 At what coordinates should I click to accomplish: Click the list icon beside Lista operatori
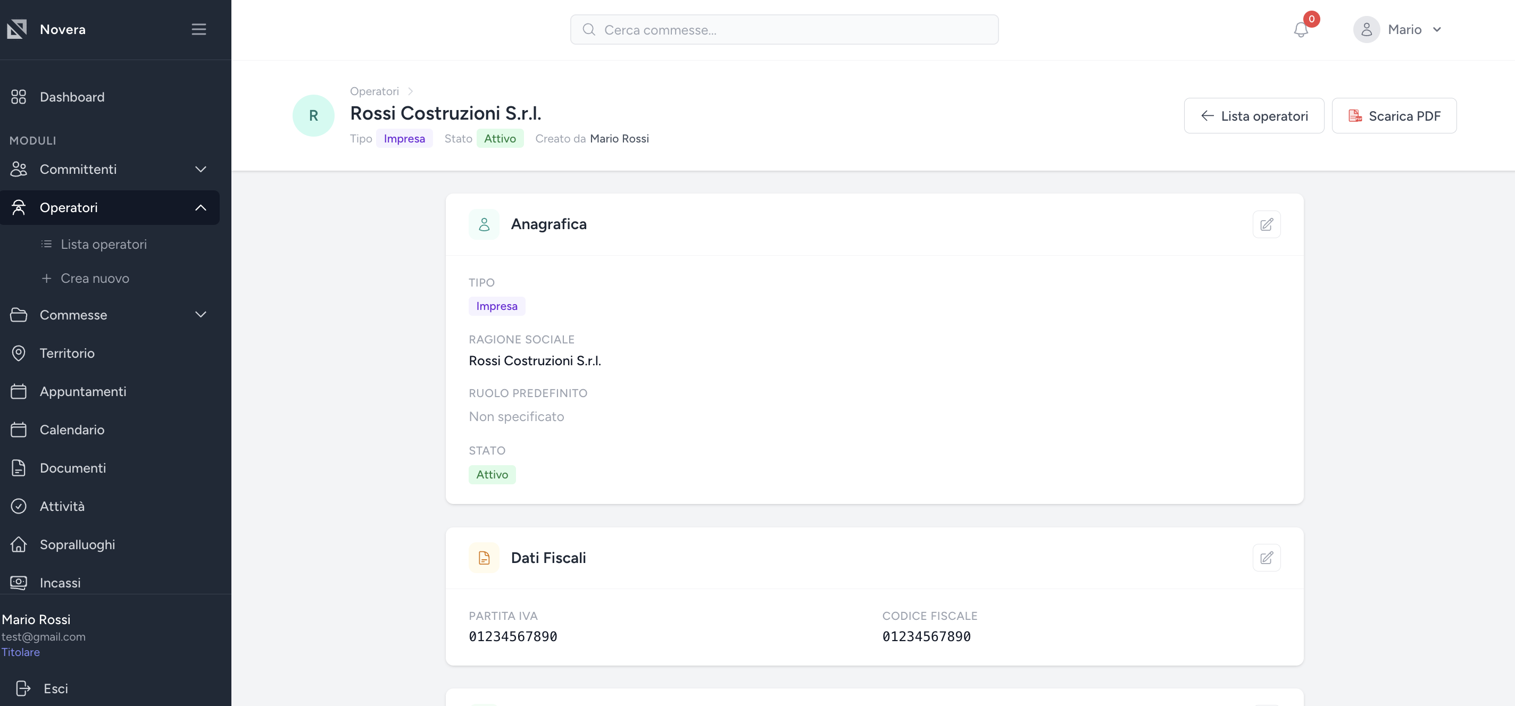coord(46,244)
